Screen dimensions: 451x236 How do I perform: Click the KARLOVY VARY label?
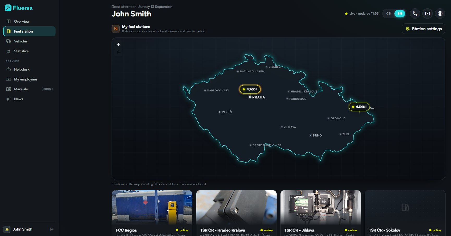[218, 90]
